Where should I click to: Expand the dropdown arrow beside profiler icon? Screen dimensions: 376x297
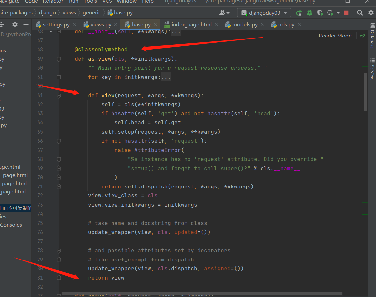click(338, 13)
